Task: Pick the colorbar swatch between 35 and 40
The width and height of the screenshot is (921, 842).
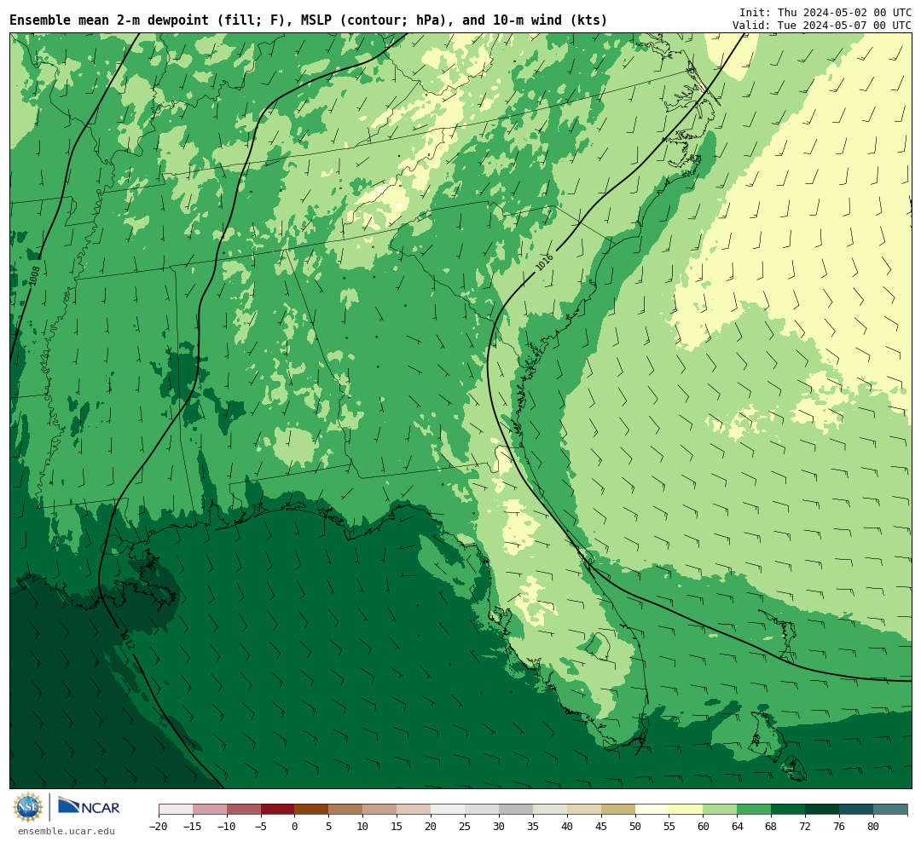Action: coord(550,810)
